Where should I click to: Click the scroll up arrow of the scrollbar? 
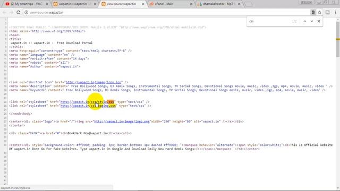click(x=338, y=20)
